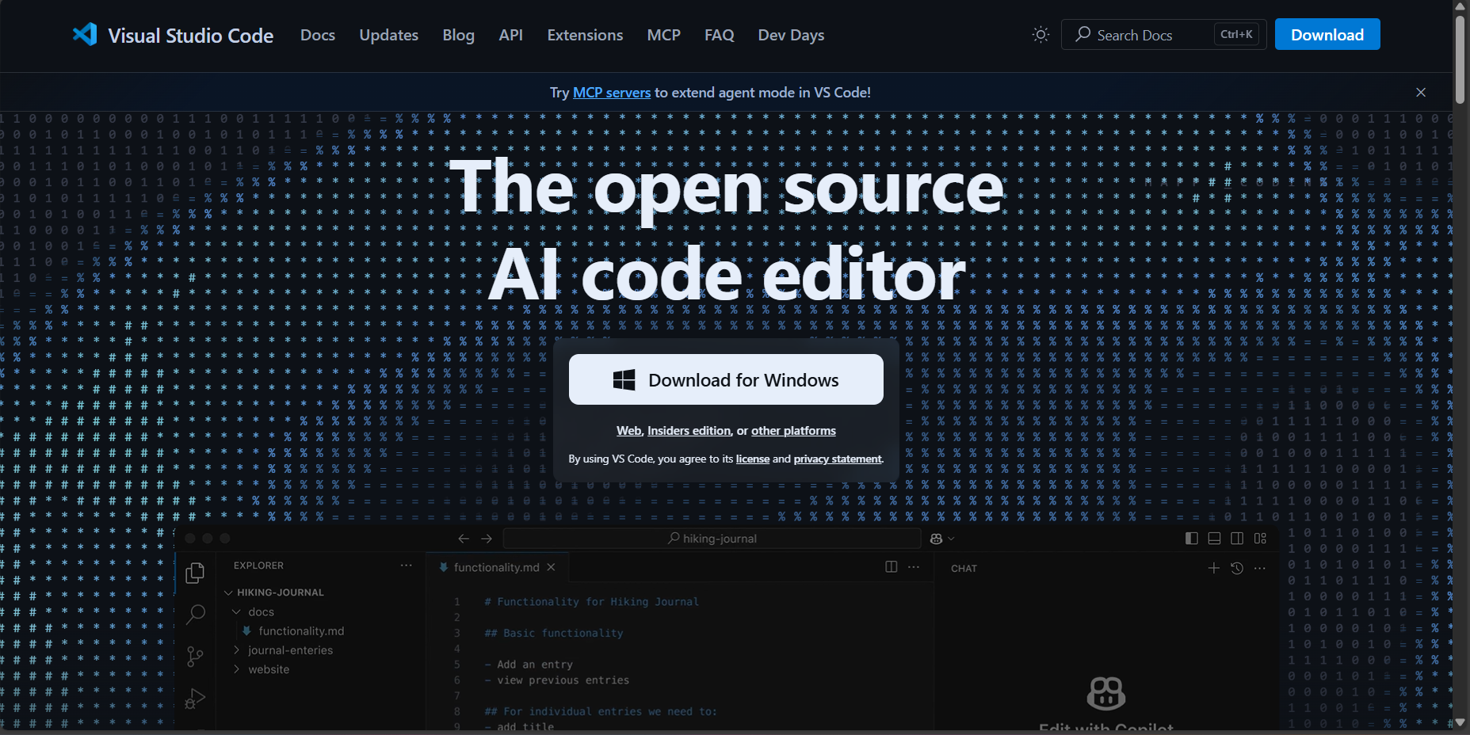Click the Download for Windows button
1470x735 pixels.
(x=725, y=379)
